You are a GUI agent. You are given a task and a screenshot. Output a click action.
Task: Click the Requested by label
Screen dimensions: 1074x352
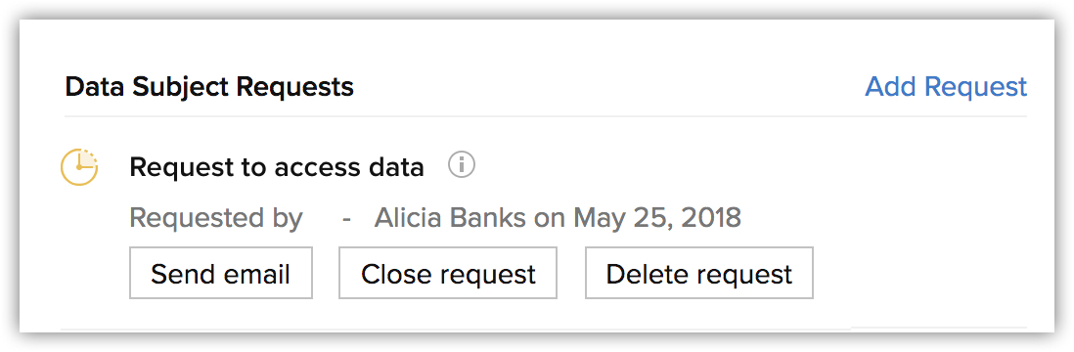coord(216,219)
